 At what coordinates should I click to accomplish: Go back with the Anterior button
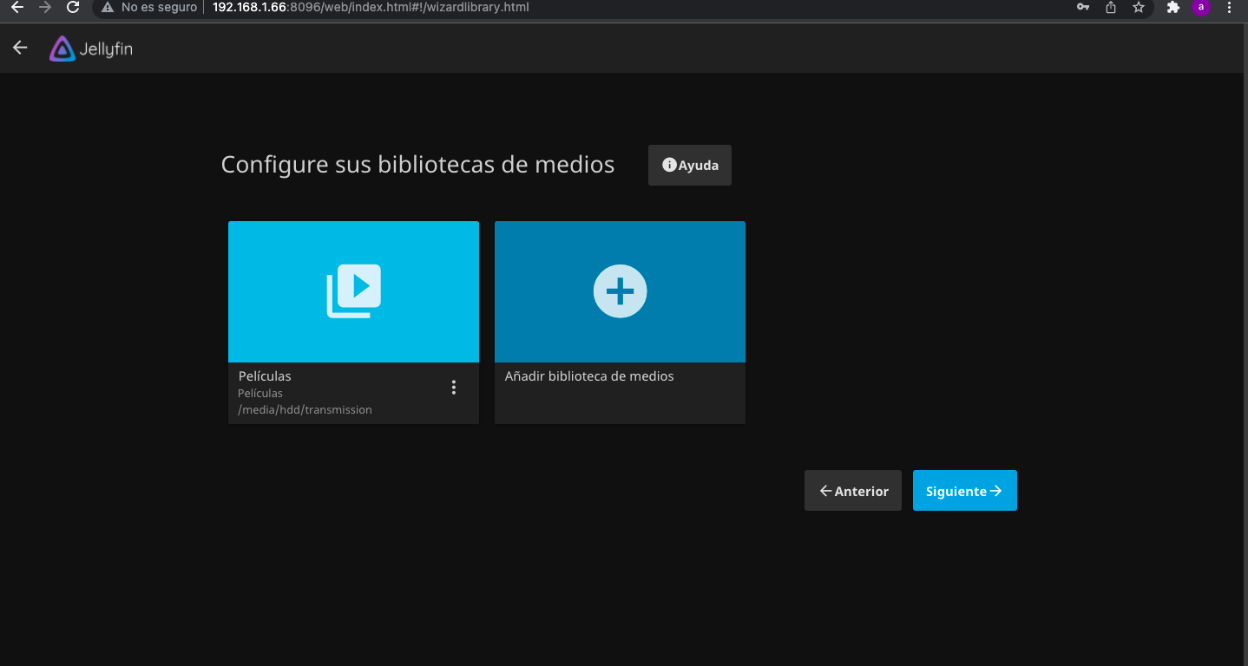pos(853,491)
